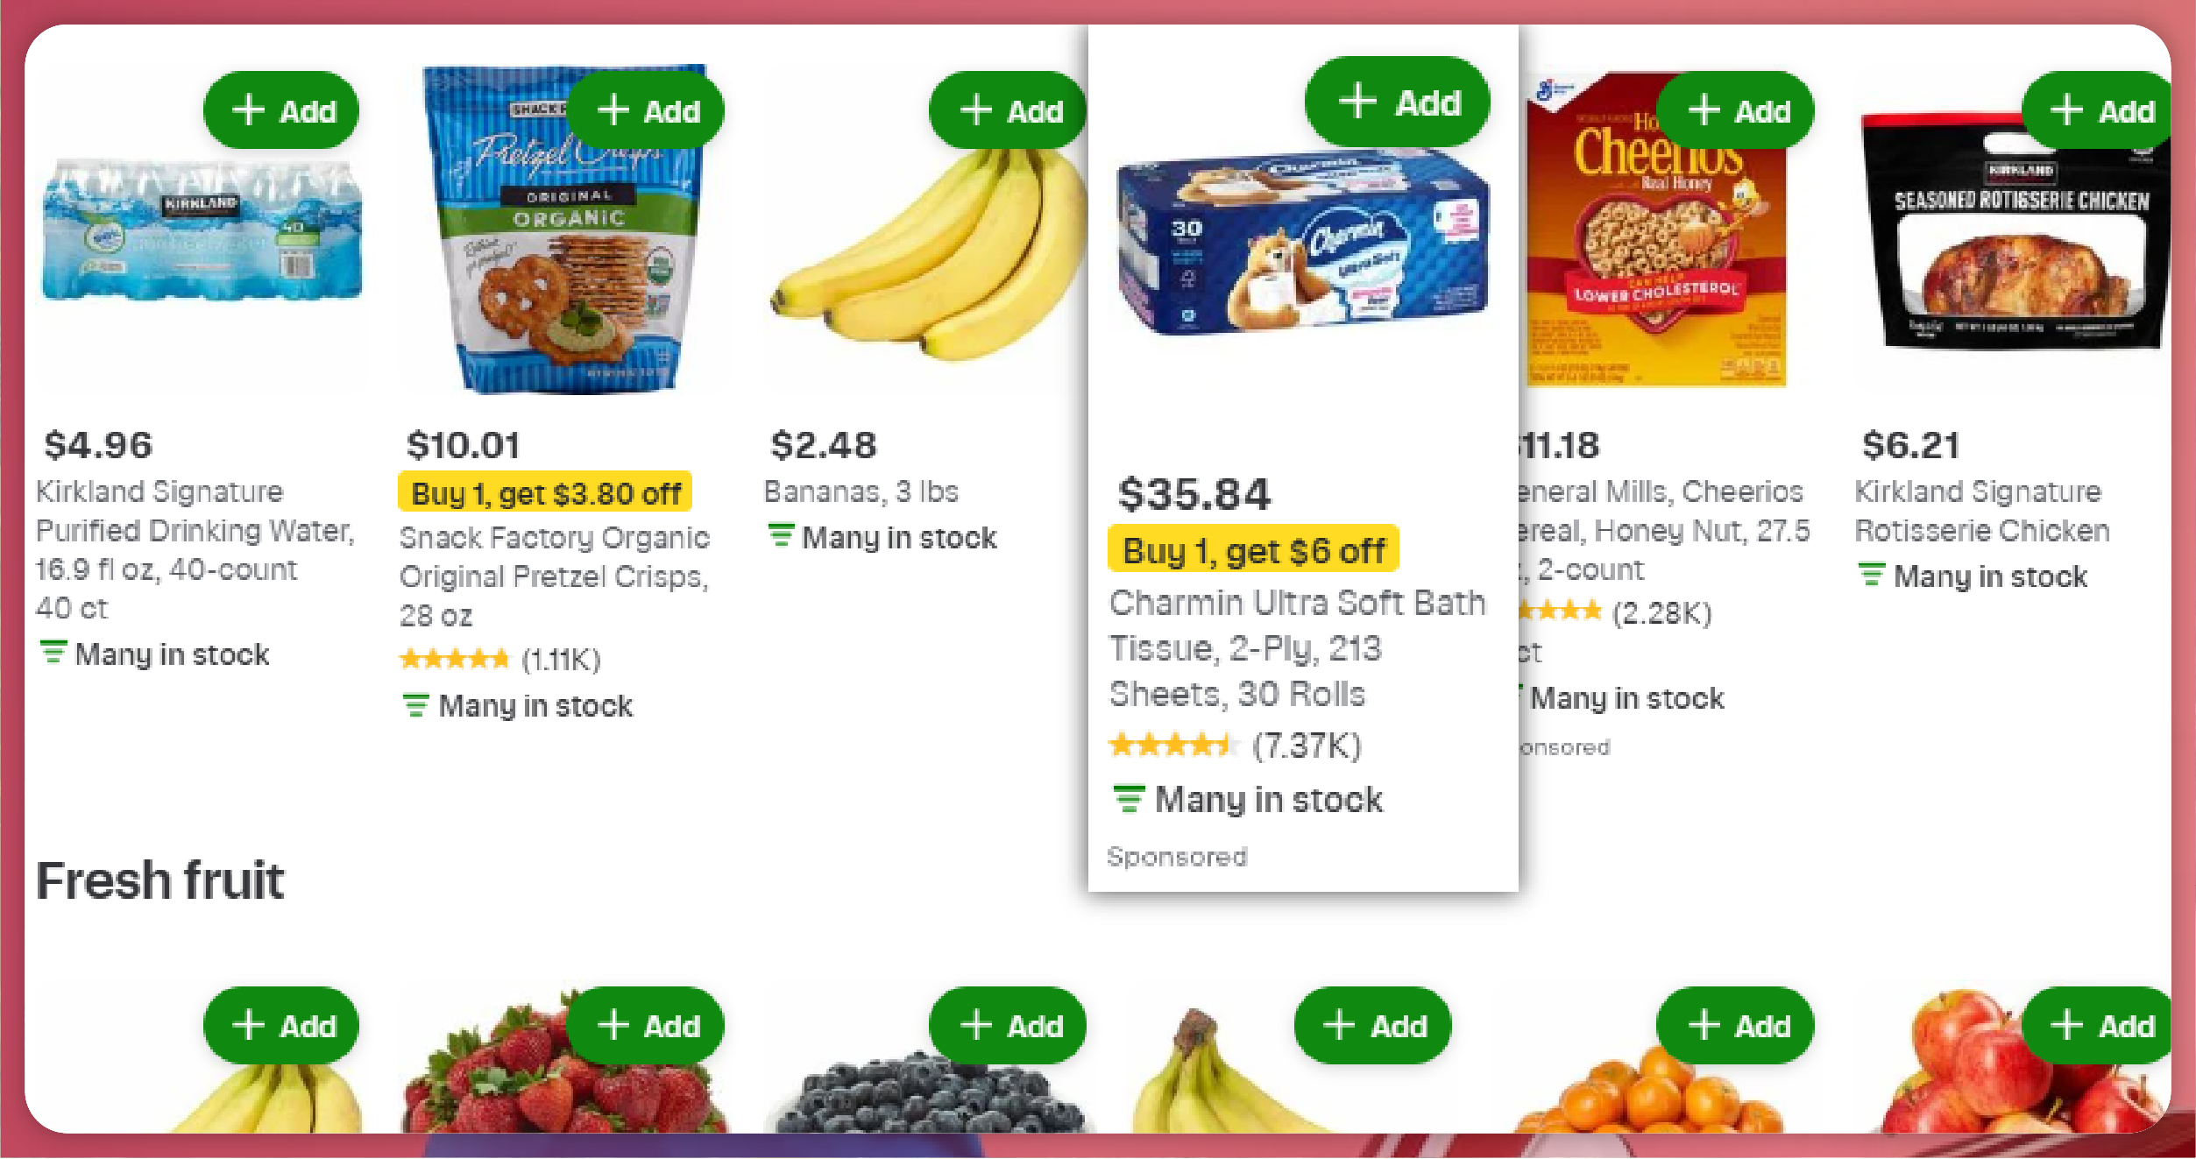This screenshot has width=2196, height=1159.
Task: Open the Kirkland water bottle product image
Action: (202, 232)
